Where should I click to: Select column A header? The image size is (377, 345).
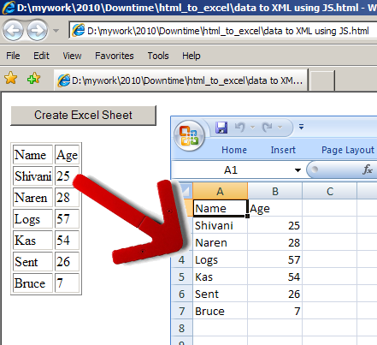[x=220, y=191]
